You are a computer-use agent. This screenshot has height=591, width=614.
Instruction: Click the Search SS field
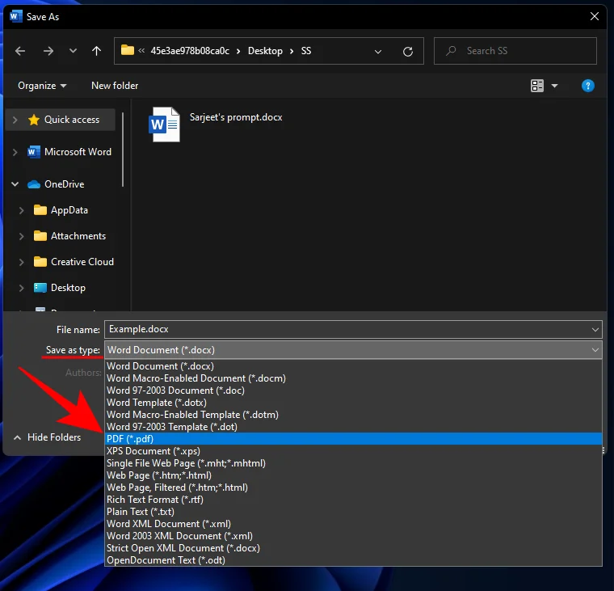[x=515, y=51]
